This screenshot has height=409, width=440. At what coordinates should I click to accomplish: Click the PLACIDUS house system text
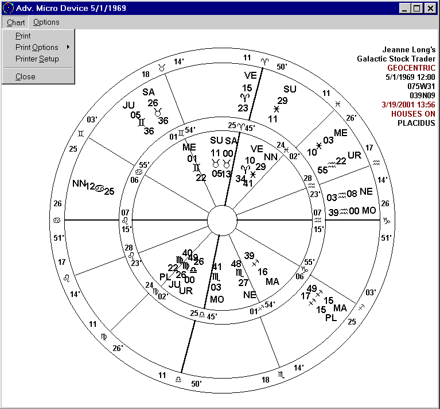click(x=416, y=123)
